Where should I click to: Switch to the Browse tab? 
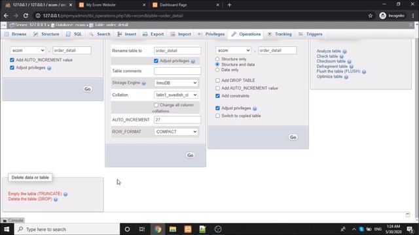coord(15,34)
